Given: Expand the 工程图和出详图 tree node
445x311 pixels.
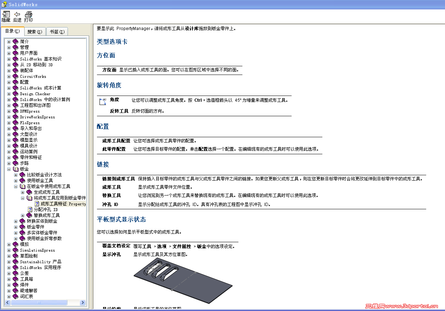Looking at the screenshot, I should [x=9, y=105].
